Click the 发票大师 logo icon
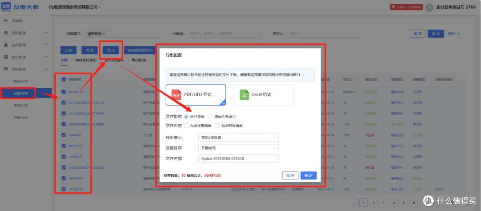 6,7
